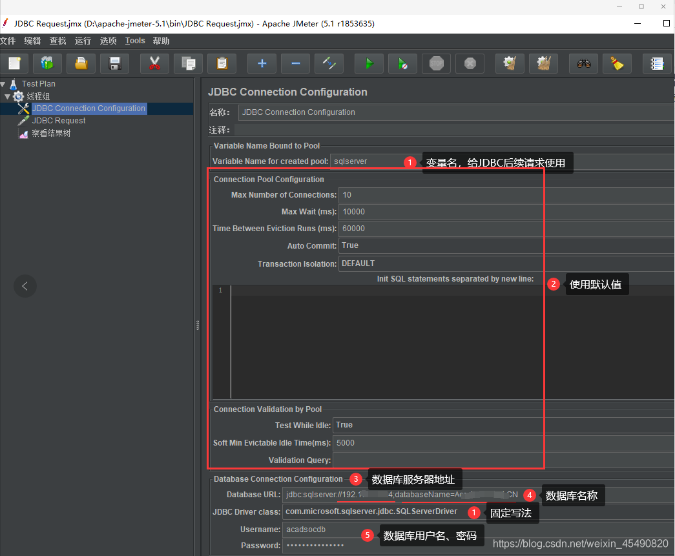Open the Tools menu
675x556 pixels.
134,40
